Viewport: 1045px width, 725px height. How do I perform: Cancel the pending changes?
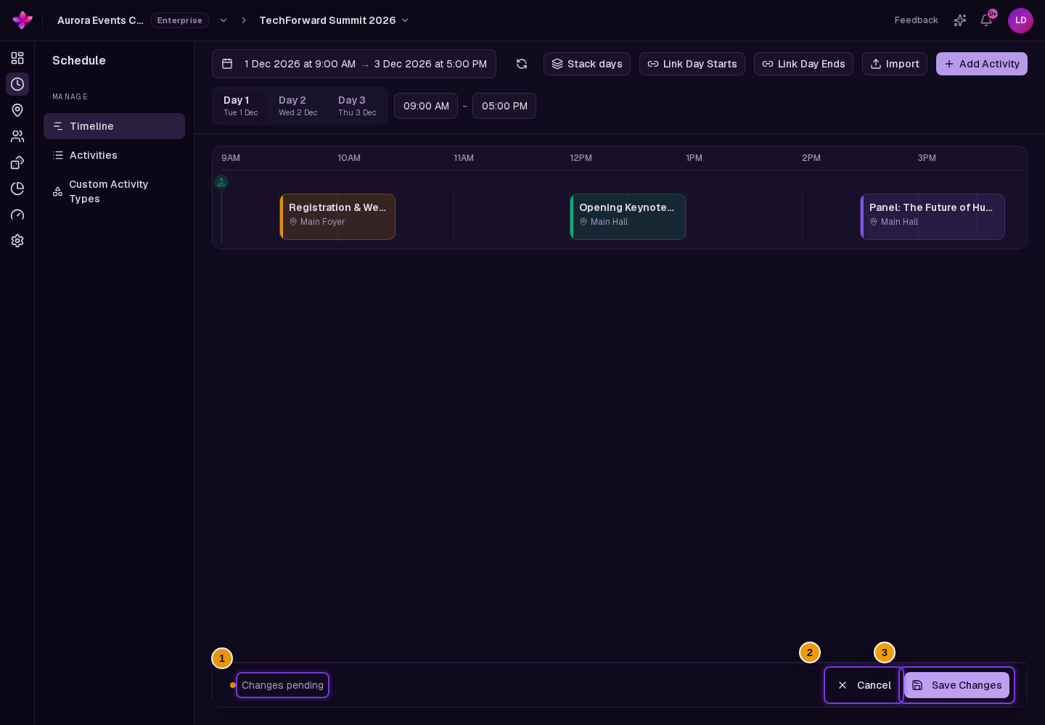[x=864, y=685]
